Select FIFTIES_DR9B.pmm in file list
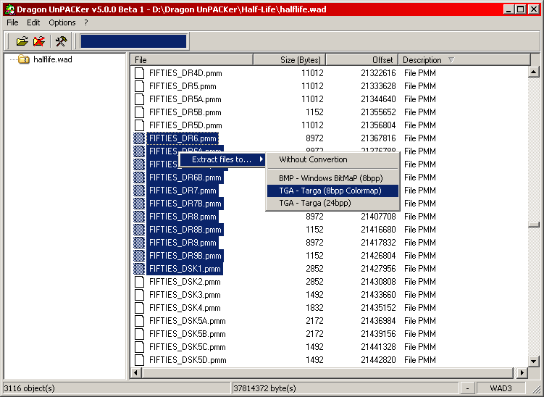The width and height of the screenshot is (544, 397). (x=185, y=256)
